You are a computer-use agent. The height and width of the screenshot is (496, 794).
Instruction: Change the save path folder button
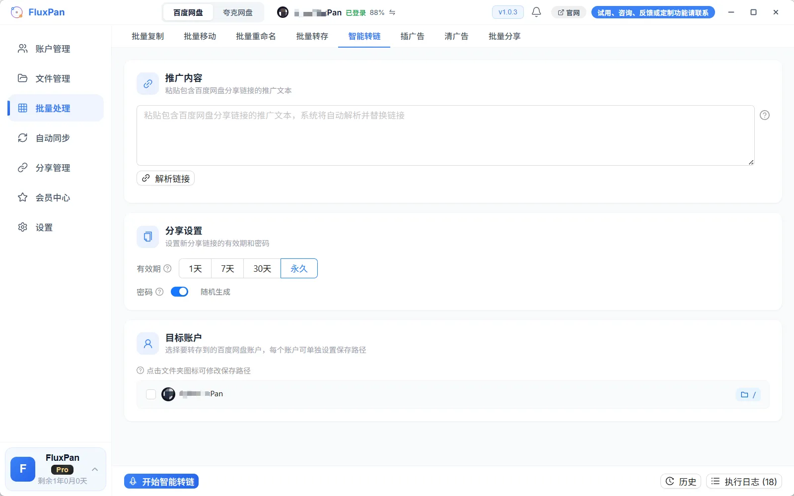click(748, 395)
